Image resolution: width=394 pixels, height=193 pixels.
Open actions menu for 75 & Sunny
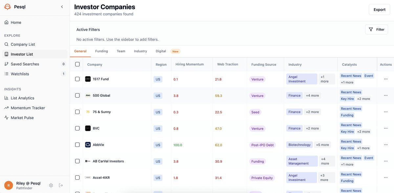[x=385, y=112]
